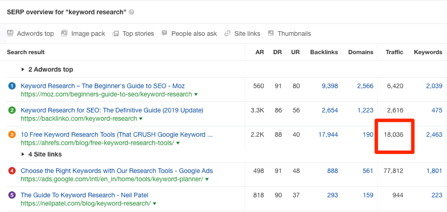Viewport: 447px width, 212px height.
Task: Click the AR column header
Action: 260,52
